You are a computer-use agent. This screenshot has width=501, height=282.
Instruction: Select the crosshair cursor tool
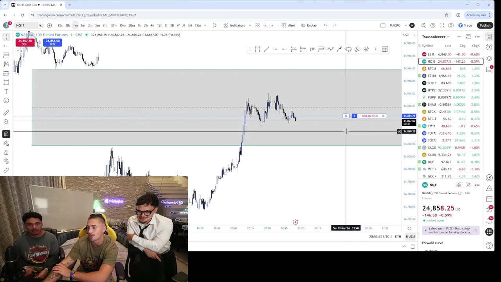(6, 36)
